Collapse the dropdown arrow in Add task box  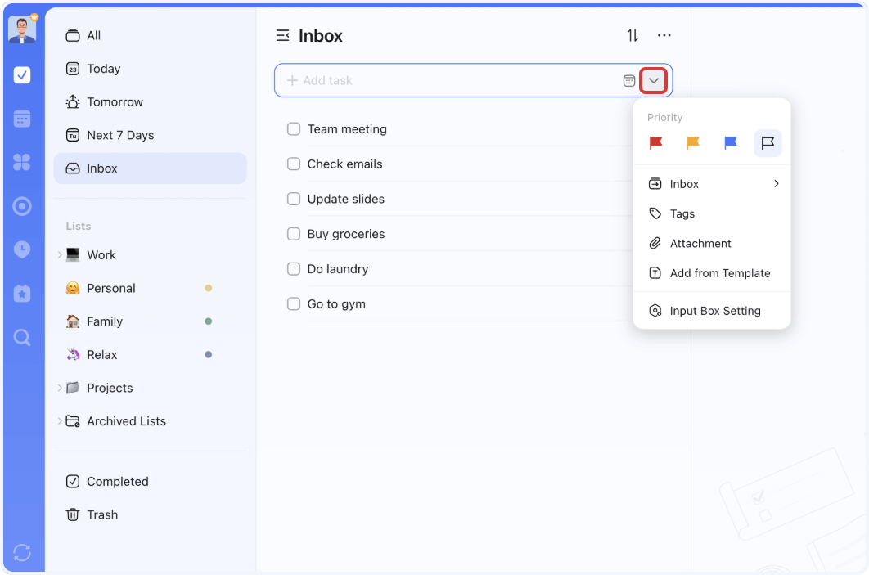pos(654,81)
